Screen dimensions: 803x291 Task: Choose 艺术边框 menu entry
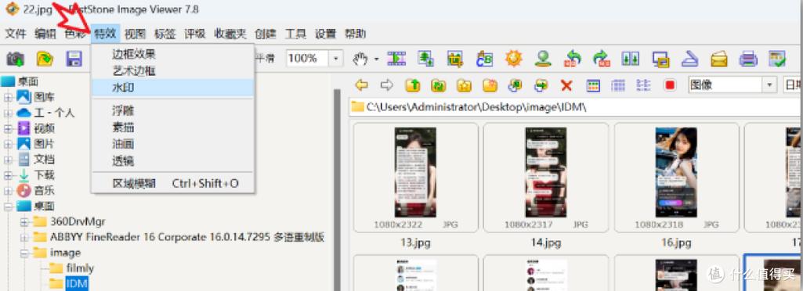(x=172, y=70)
